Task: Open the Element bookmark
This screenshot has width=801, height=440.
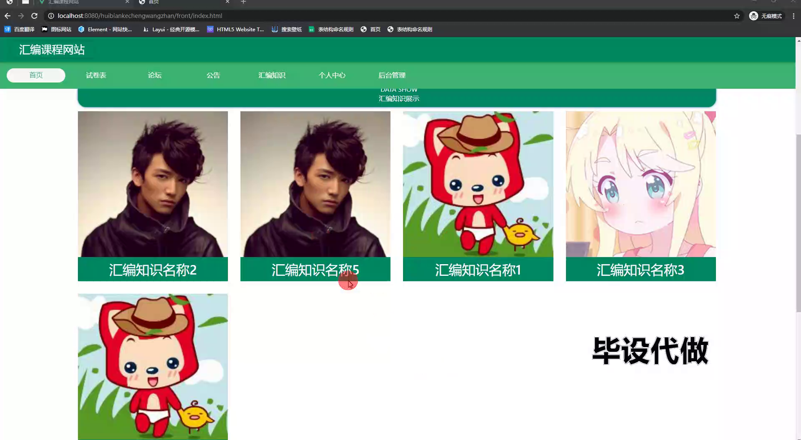Action: coord(105,29)
